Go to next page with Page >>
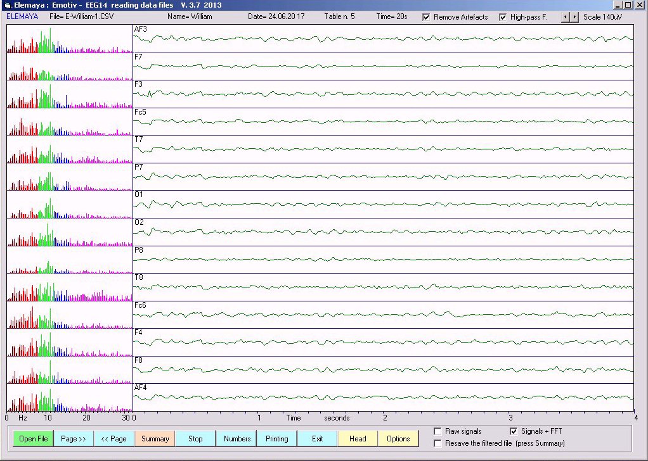 click(74, 438)
